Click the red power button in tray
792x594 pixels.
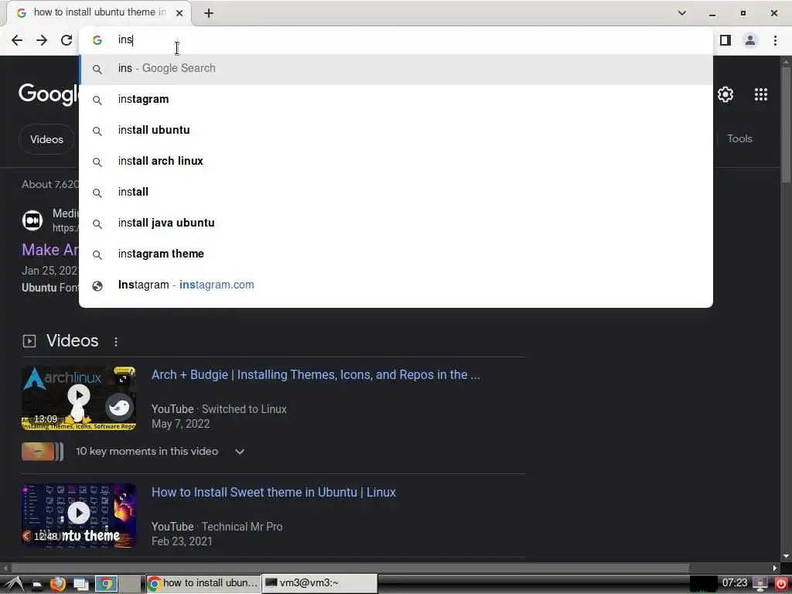pyautogui.click(x=781, y=584)
